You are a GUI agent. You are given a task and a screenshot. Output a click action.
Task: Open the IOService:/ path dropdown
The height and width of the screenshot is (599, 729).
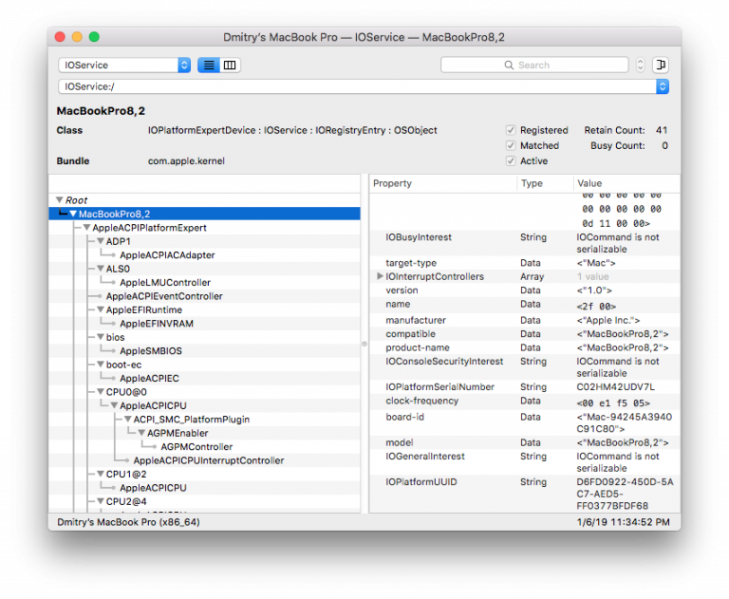[662, 86]
